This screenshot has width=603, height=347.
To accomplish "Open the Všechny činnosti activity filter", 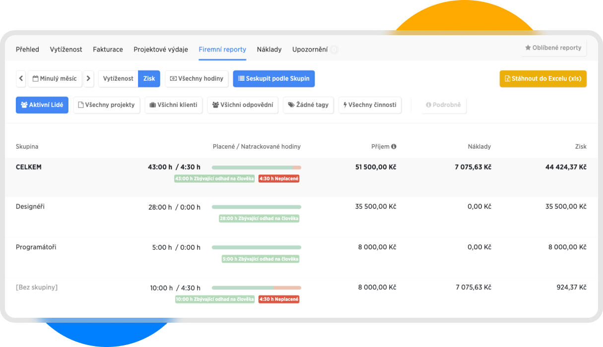I will pyautogui.click(x=370, y=105).
